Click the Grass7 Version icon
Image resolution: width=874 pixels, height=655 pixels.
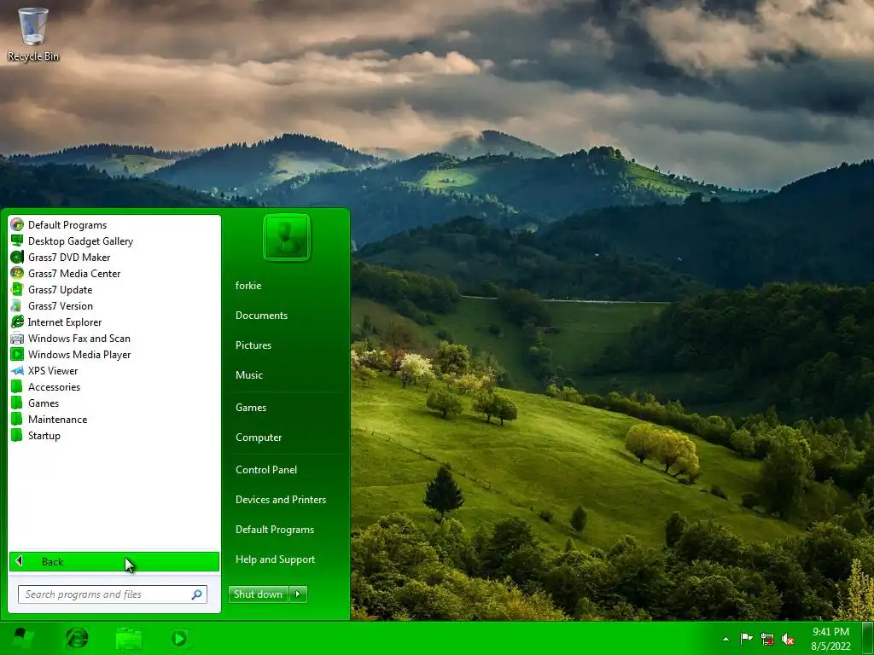pyautogui.click(x=17, y=305)
